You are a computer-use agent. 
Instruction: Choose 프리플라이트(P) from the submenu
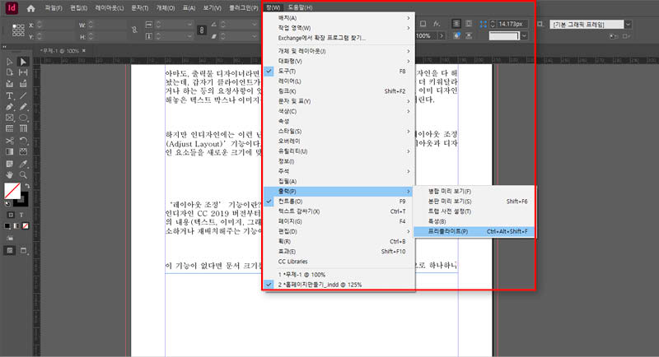tap(474, 232)
